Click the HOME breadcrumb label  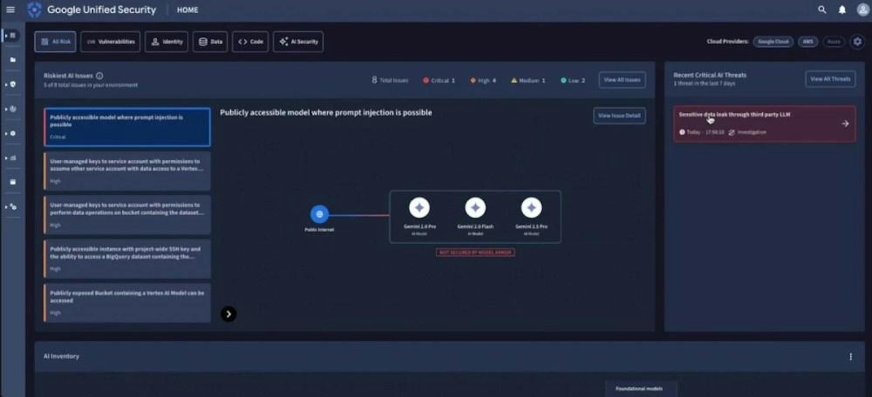(187, 10)
